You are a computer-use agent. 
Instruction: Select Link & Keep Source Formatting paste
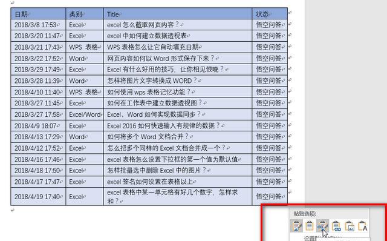click(322, 226)
